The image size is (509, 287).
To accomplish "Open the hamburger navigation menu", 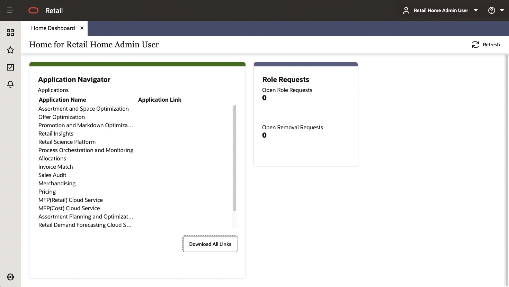I will [x=10, y=10].
